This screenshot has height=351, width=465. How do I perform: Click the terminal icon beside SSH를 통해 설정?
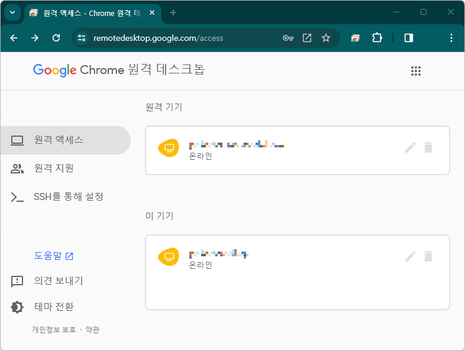pos(17,197)
